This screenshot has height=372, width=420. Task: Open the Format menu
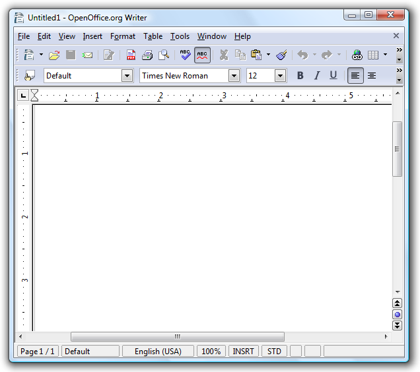pos(123,36)
